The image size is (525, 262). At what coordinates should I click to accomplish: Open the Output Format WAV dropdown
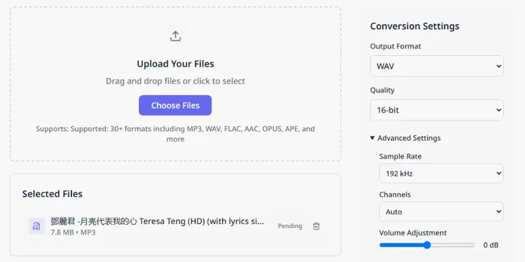coord(436,66)
